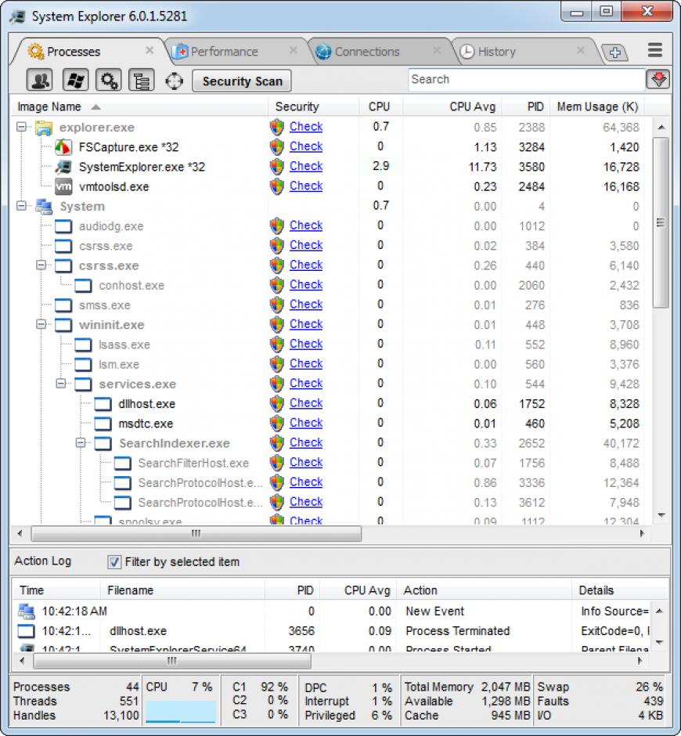Click in the Search input field

point(526,79)
